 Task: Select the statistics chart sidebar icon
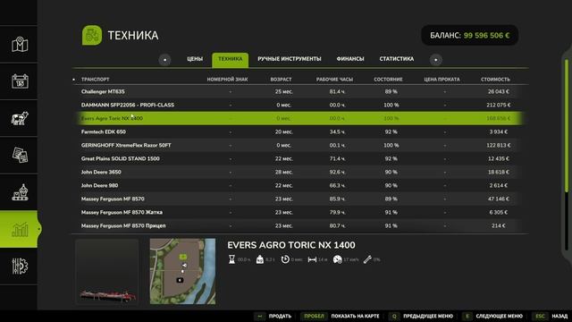pos(20,229)
